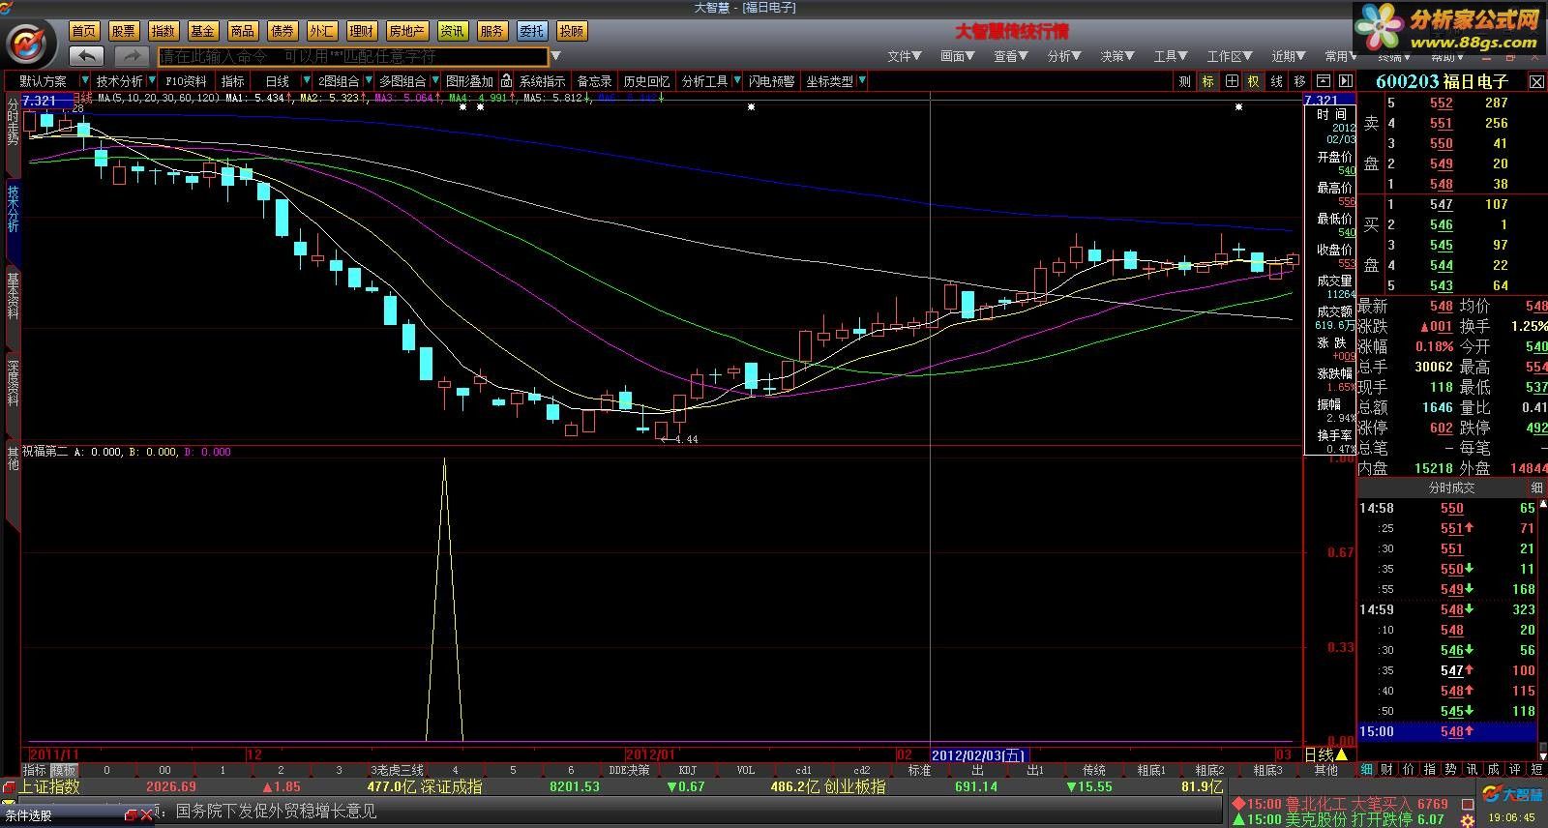Toggle the 标 marker button

click(x=1207, y=81)
